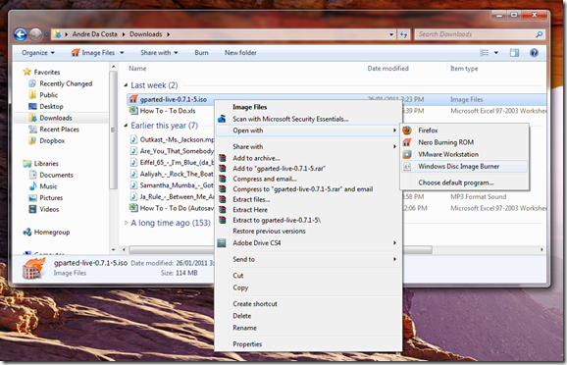Open the Share with toolbar dropdown

click(159, 53)
